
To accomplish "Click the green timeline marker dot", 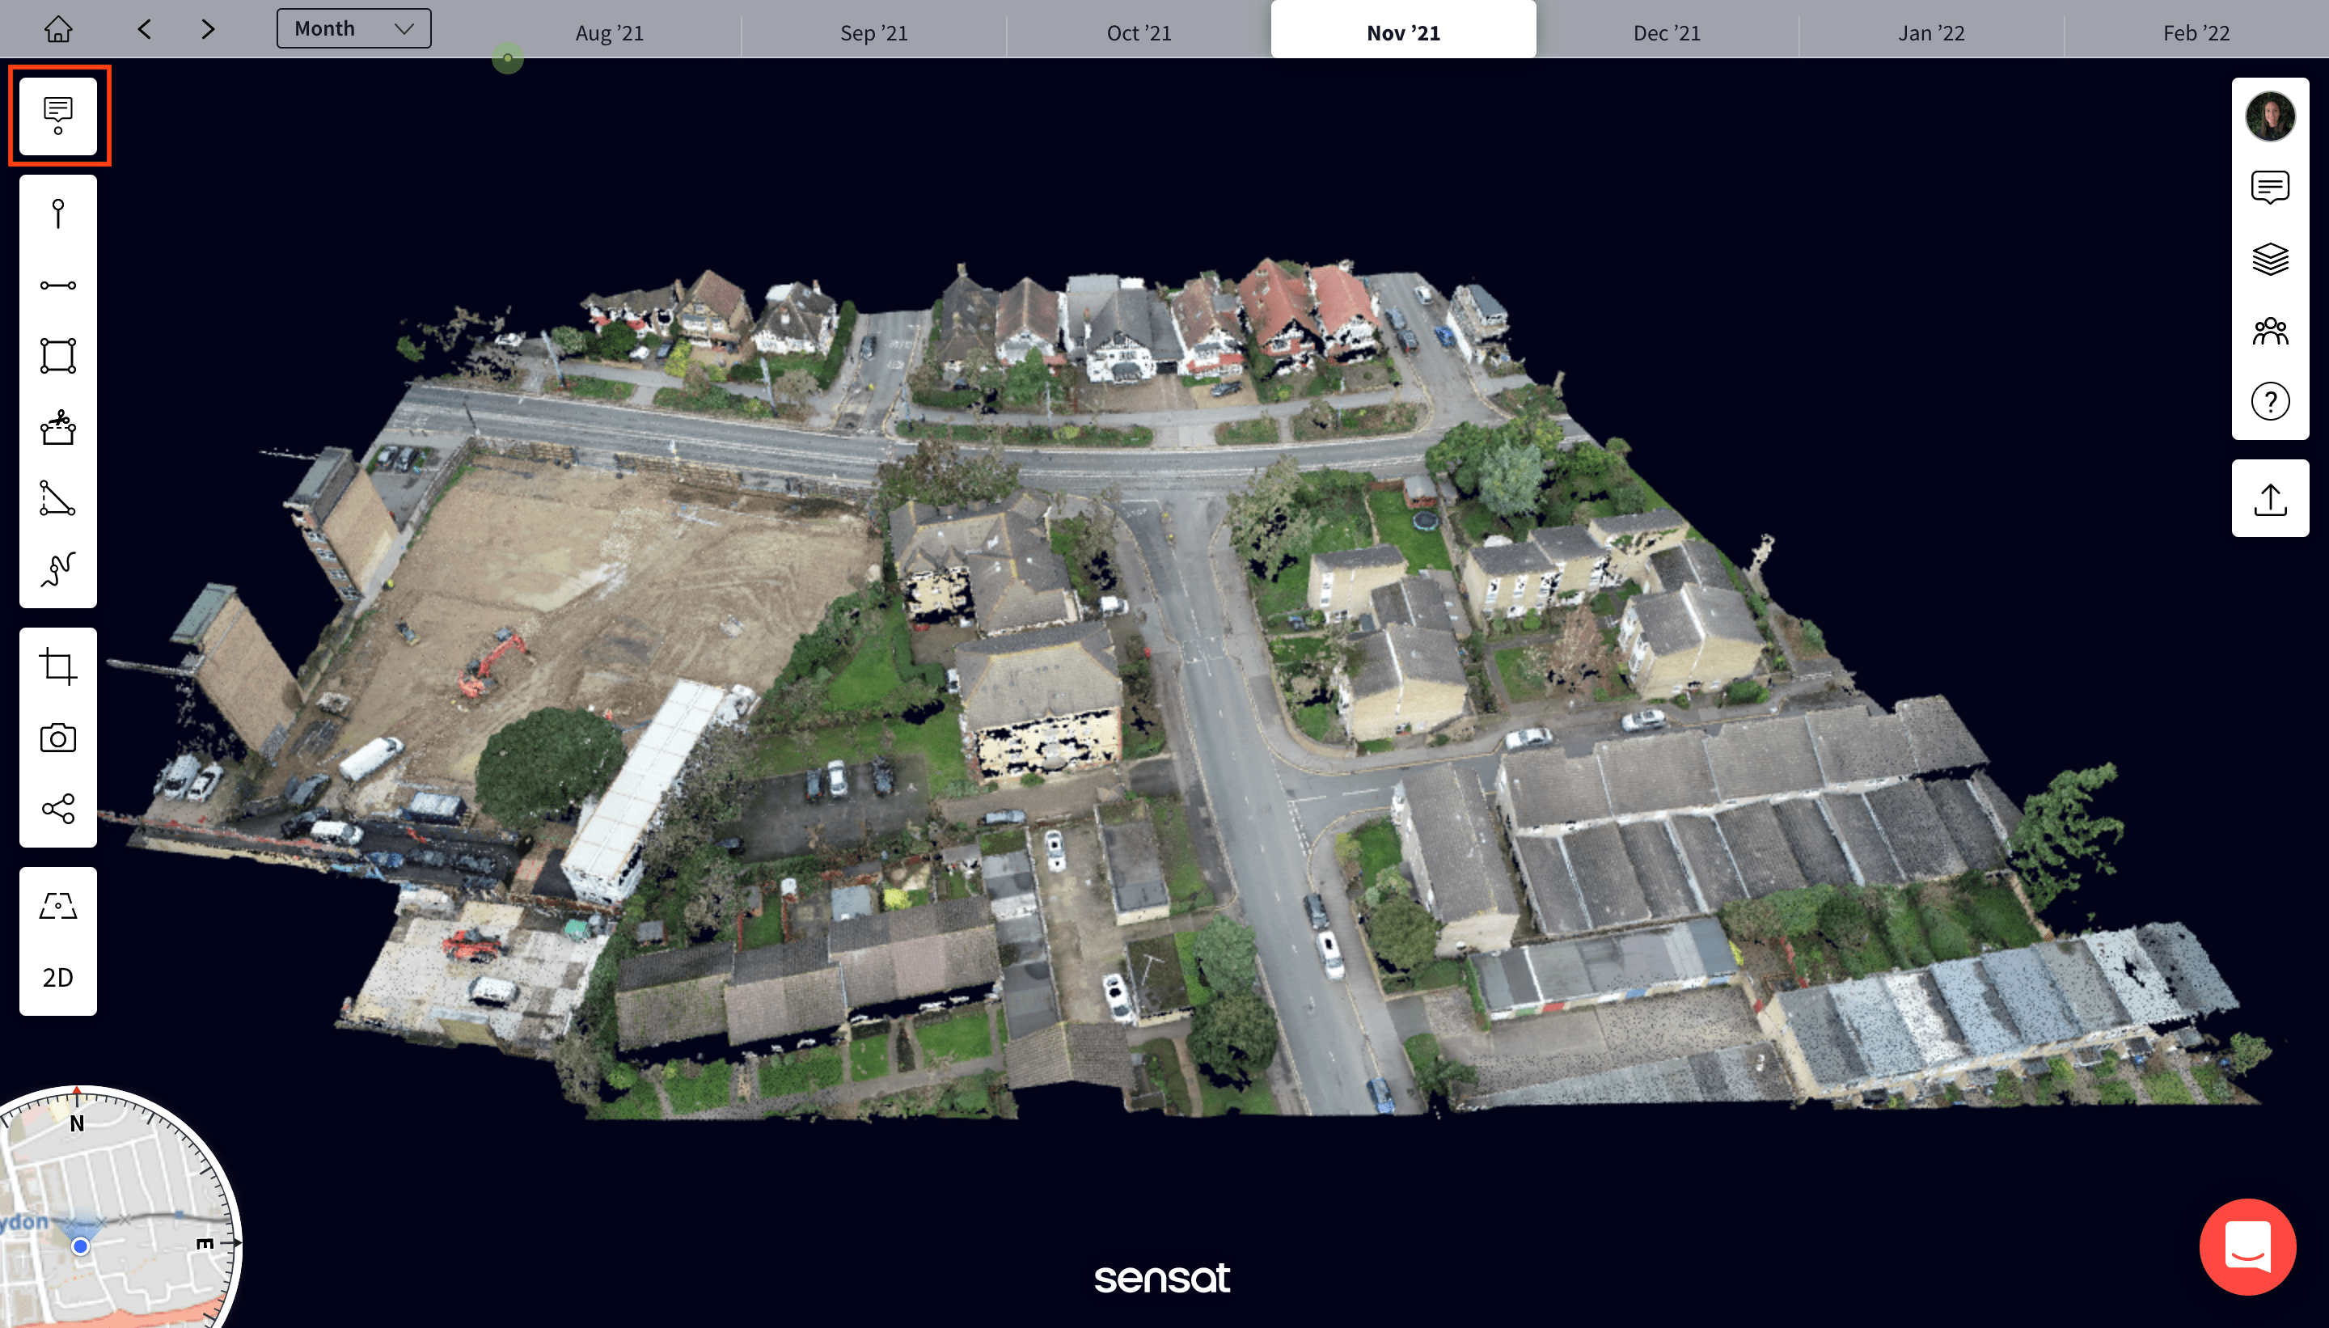I will coord(508,58).
